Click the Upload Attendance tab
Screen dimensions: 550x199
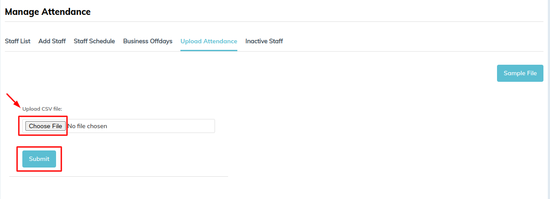209,41
